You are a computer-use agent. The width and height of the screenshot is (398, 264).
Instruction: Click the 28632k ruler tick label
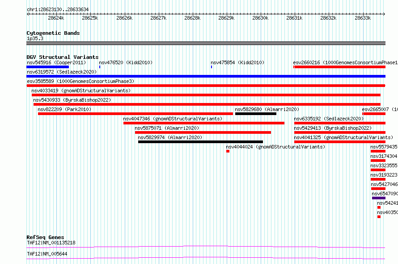[x=328, y=18]
